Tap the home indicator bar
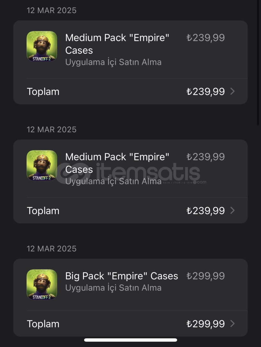261x347 pixels. pos(130,340)
